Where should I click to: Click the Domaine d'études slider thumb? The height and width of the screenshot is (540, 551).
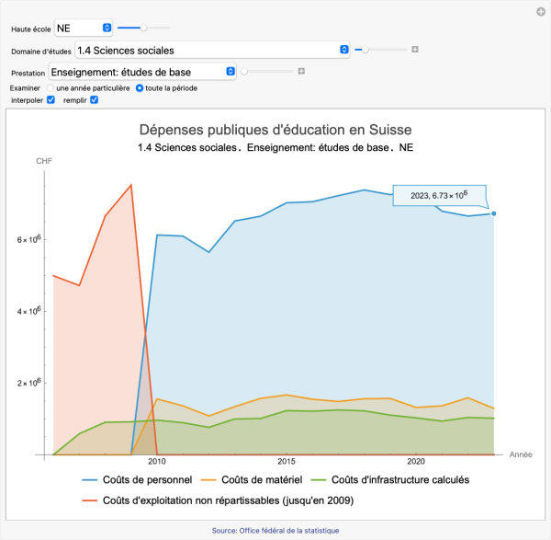pyautogui.click(x=366, y=50)
